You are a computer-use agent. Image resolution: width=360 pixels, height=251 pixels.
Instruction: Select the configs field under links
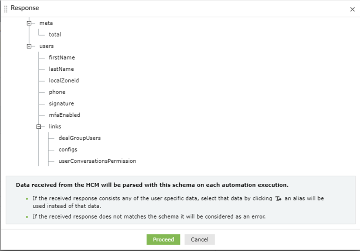[x=68, y=150]
